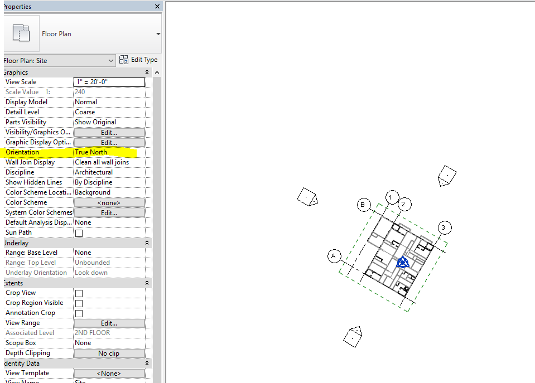Screen dimensions: 535x383
Task: Select the elevation marker above the building
Action: tap(447, 176)
